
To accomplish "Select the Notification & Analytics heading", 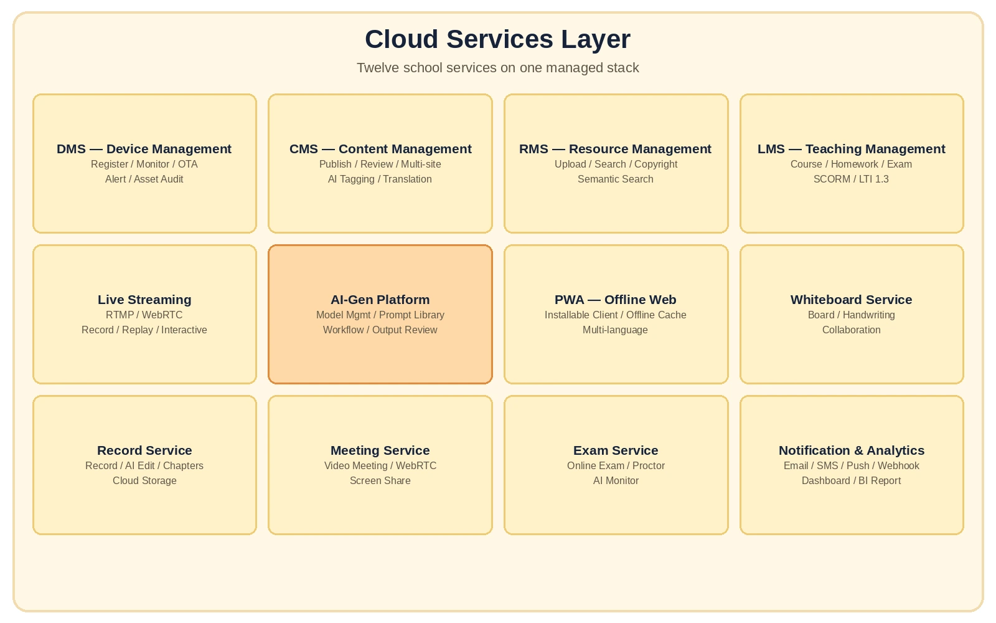I will [x=852, y=450].
